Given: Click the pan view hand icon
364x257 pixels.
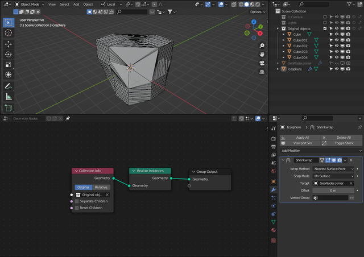Looking at the screenshot, I should coord(262,55).
